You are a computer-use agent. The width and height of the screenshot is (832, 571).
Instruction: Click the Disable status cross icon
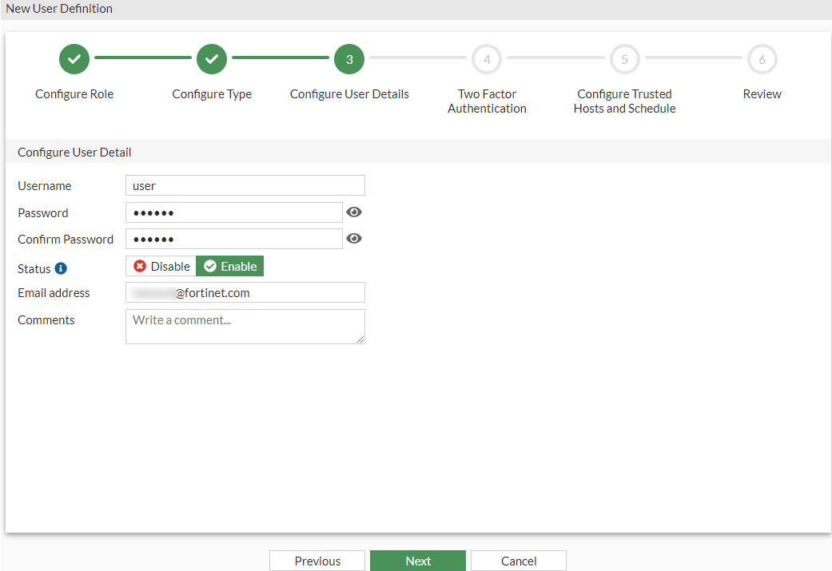(140, 265)
